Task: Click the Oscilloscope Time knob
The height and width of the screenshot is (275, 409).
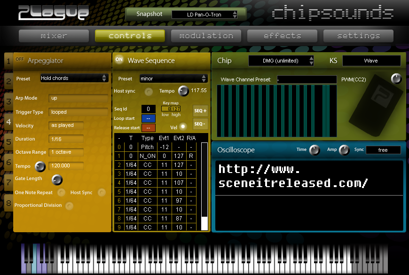Action: (x=315, y=150)
